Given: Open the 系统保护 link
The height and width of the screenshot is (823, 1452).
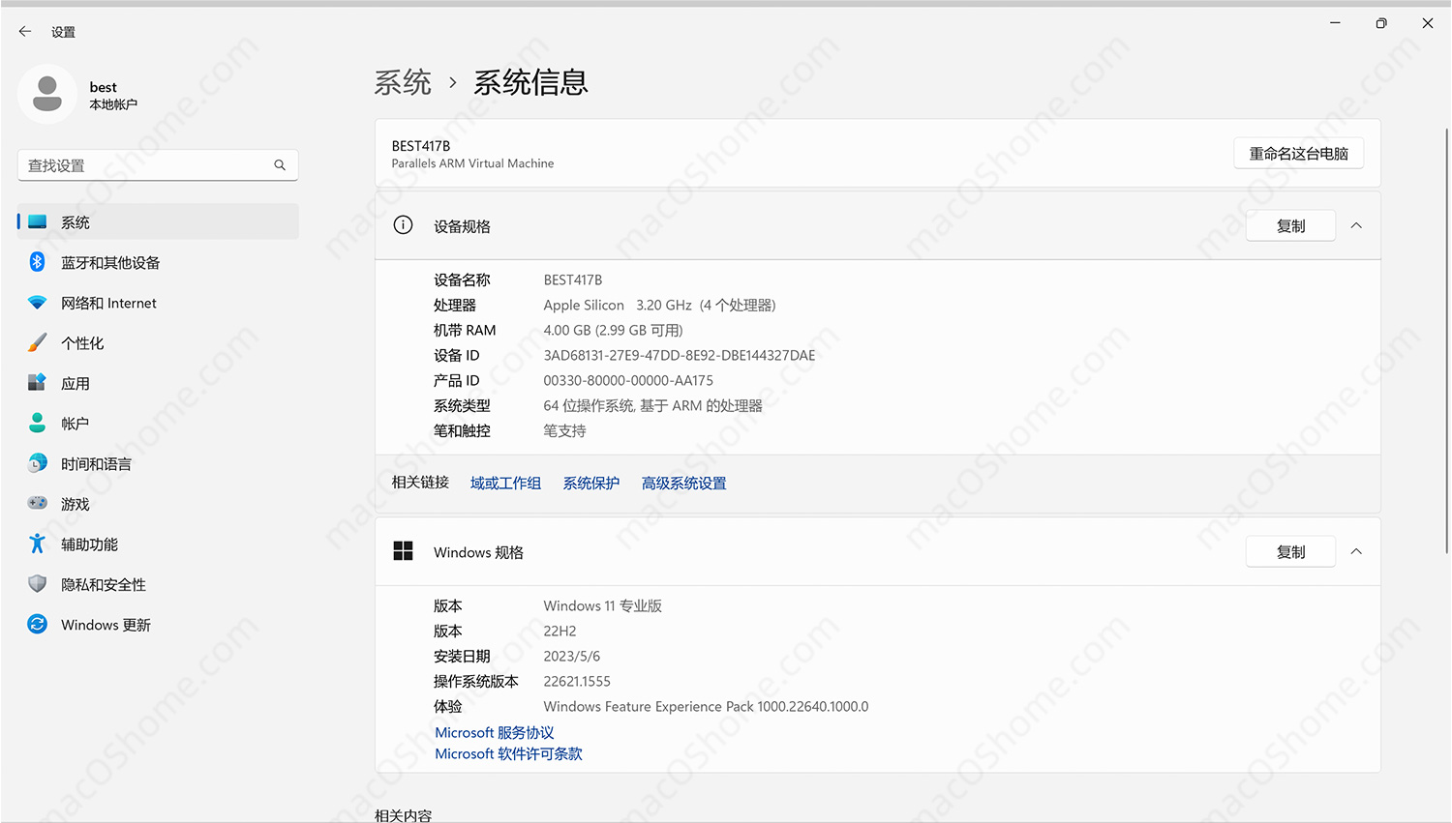Looking at the screenshot, I should pos(591,483).
